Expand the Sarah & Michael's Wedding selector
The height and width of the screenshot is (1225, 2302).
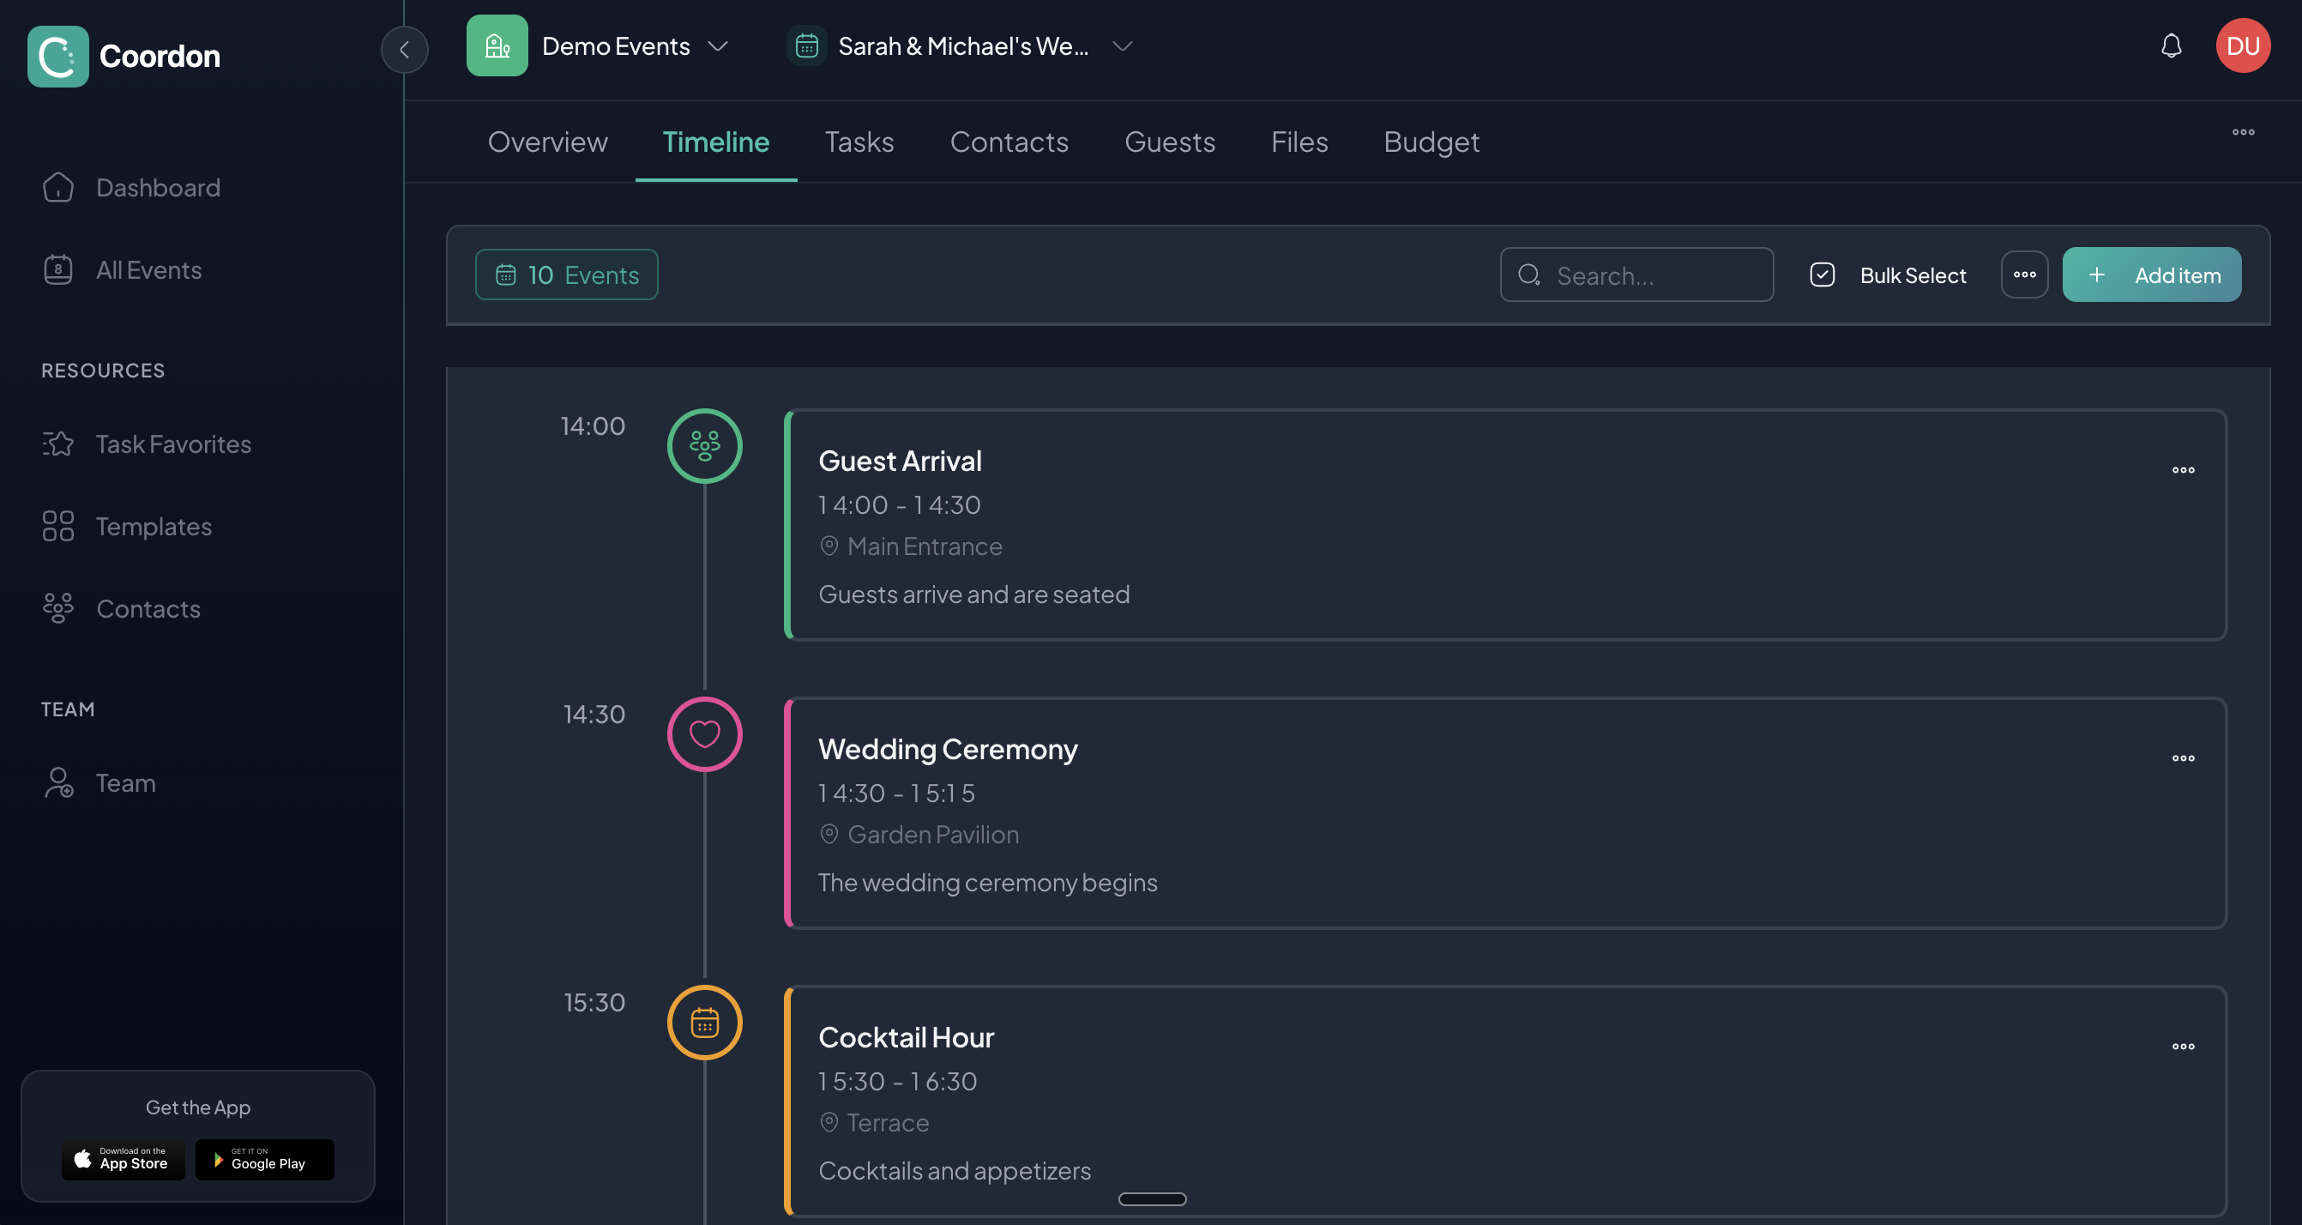click(1123, 45)
